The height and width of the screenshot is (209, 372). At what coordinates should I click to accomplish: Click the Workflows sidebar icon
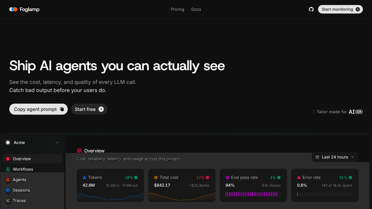[8, 169]
